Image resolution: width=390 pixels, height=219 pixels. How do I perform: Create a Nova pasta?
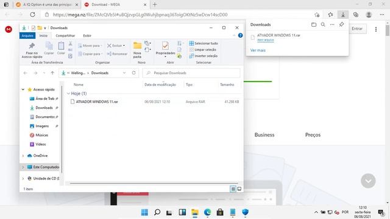(x=137, y=50)
